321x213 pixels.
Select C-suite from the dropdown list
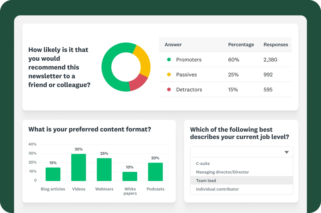click(x=203, y=164)
